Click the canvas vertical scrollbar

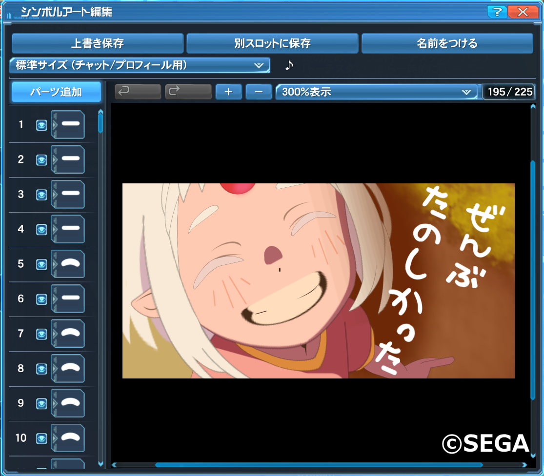coord(533,281)
